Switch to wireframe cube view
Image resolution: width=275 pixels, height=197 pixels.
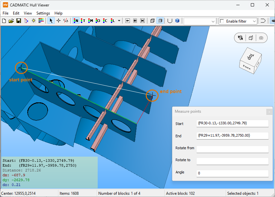click(x=152, y=21)
